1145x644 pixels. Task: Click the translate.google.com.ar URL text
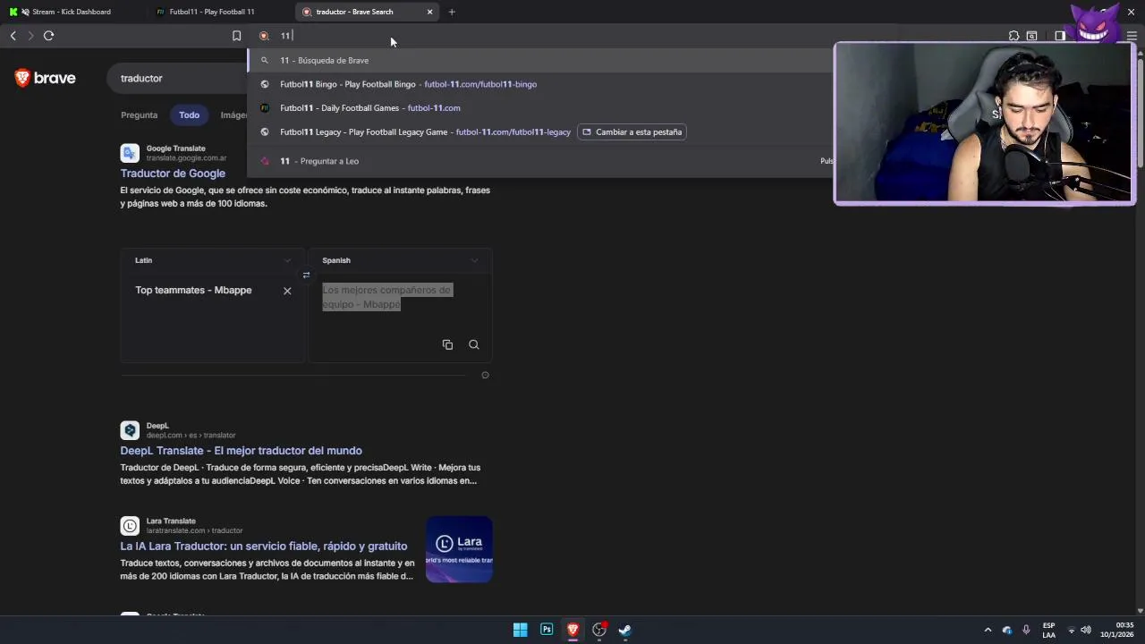pyautogui.click(x=186, y=158)
